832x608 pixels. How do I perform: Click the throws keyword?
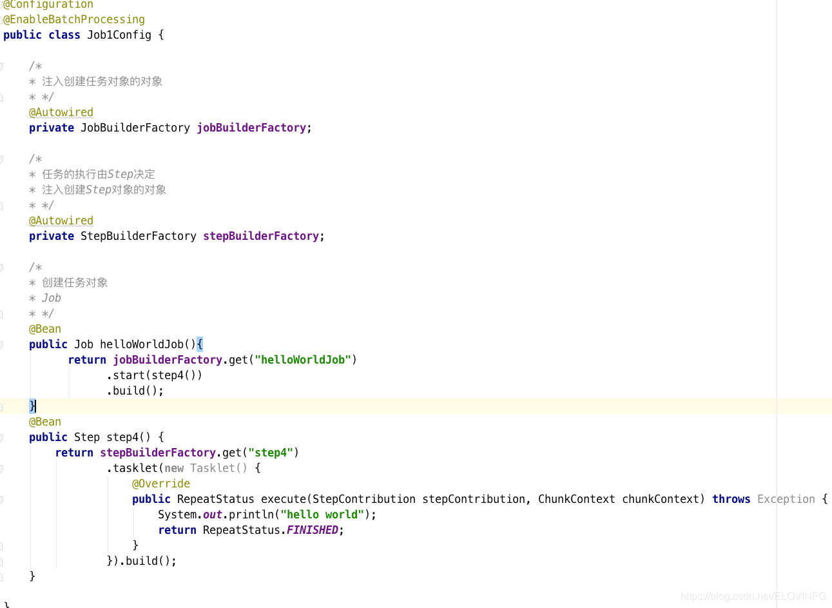point(731,499)
